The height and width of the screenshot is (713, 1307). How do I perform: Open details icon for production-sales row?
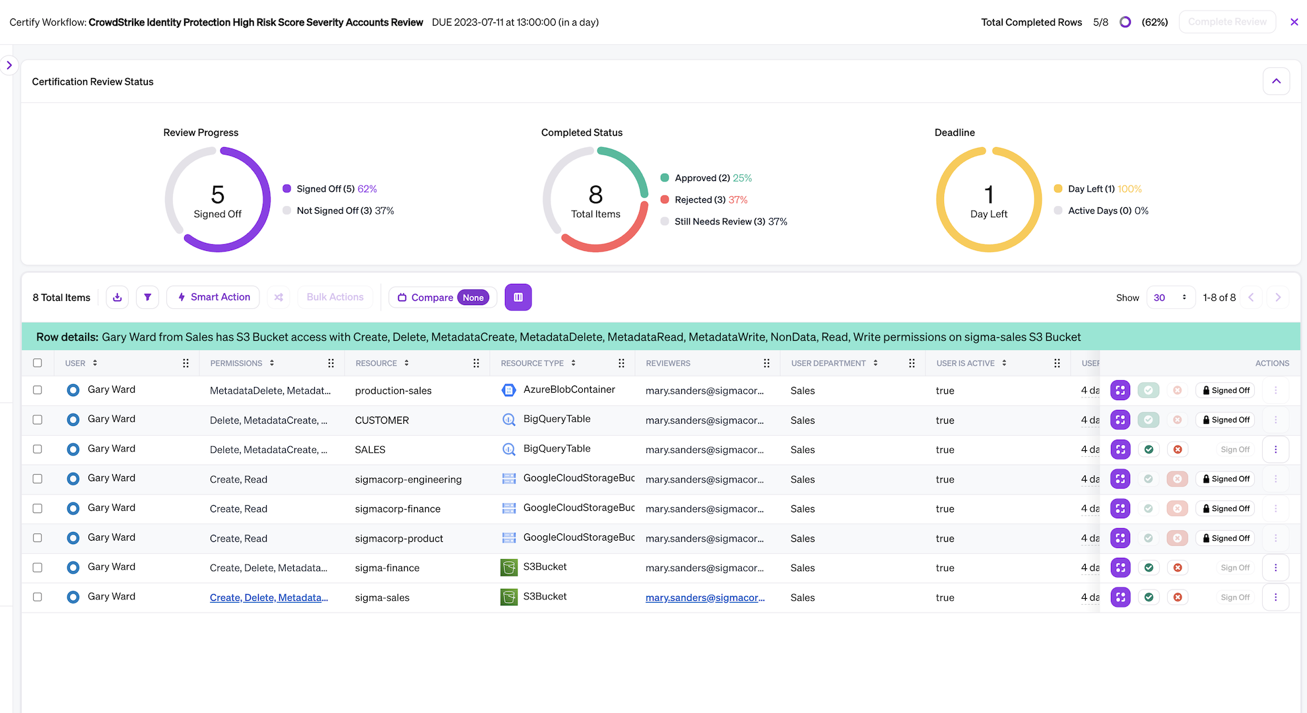tap(1120, 390)
